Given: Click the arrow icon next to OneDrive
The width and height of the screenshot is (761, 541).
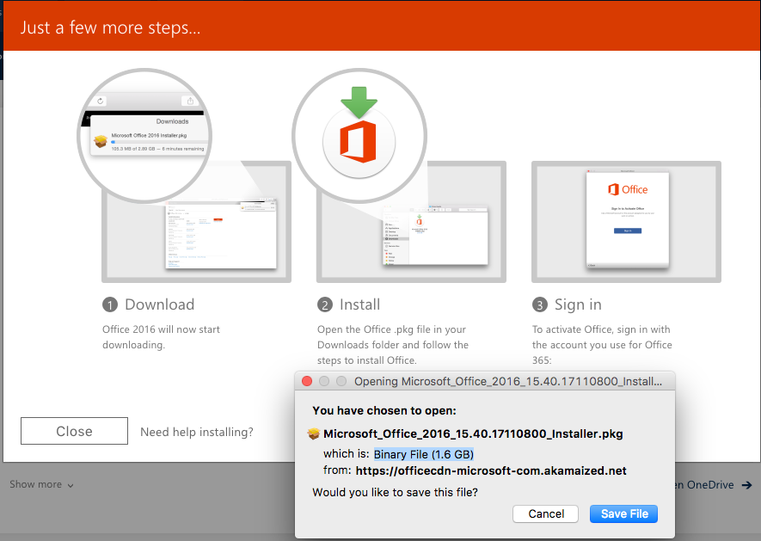Looking at the screenshot, I should click(x=747, y=485).
